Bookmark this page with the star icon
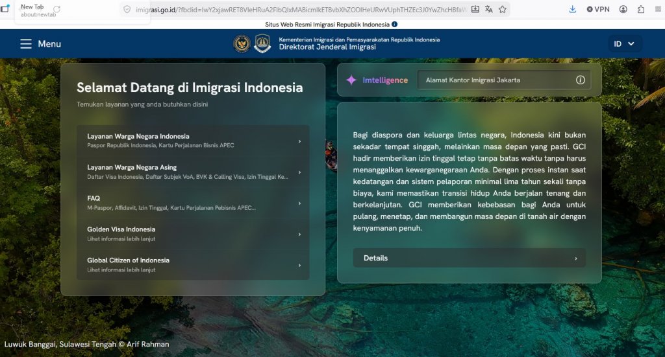The image size is (665, 357). click(x=502, y=9)
